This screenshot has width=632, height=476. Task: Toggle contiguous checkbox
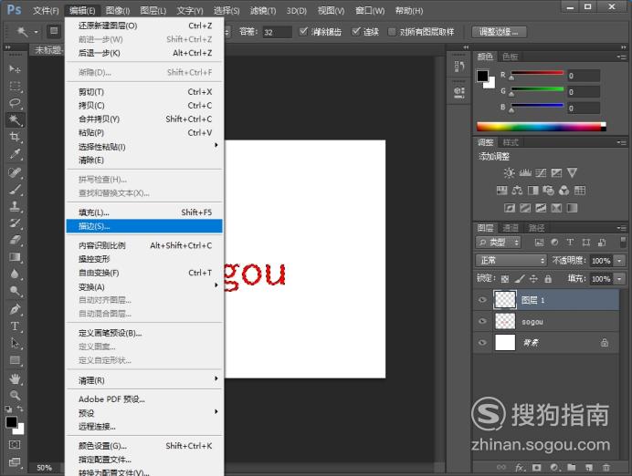355,31
